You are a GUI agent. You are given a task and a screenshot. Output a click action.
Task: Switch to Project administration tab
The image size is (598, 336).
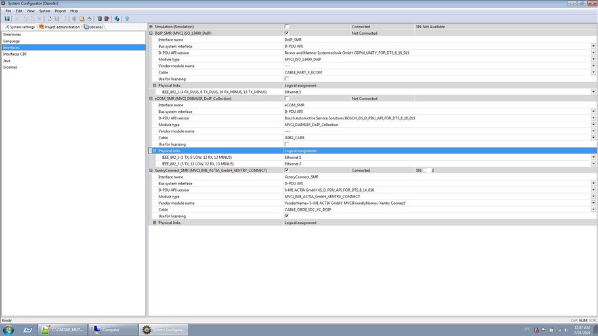pos(60,27)
